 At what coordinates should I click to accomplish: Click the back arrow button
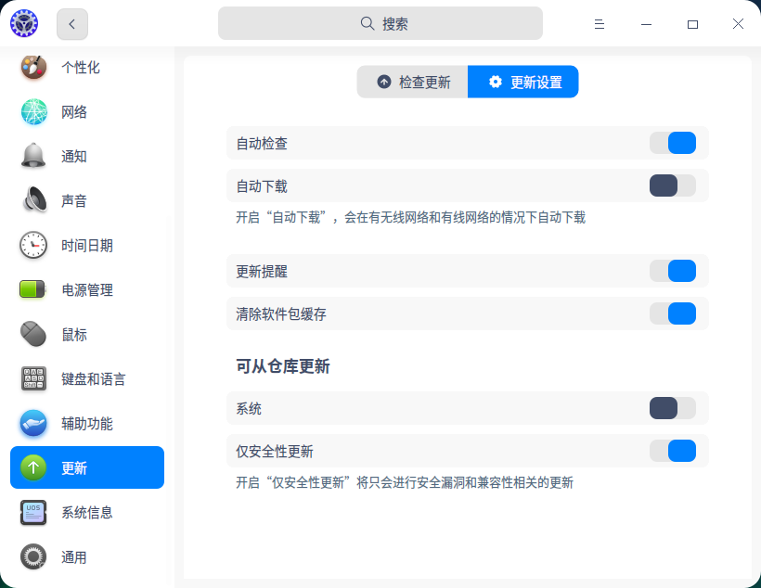pos(71,24)
